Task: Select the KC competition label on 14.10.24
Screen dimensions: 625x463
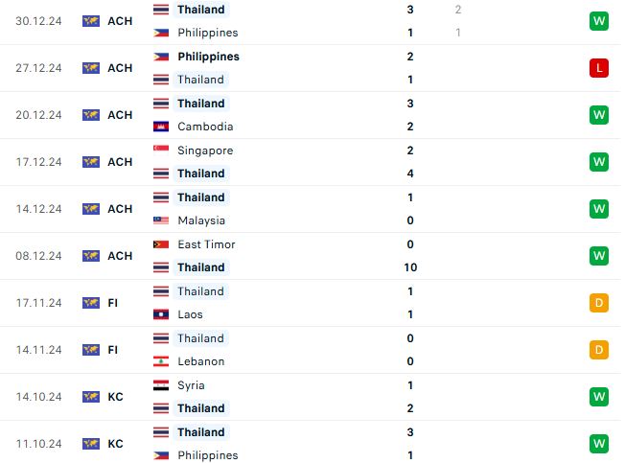Action: coord(115,397)
